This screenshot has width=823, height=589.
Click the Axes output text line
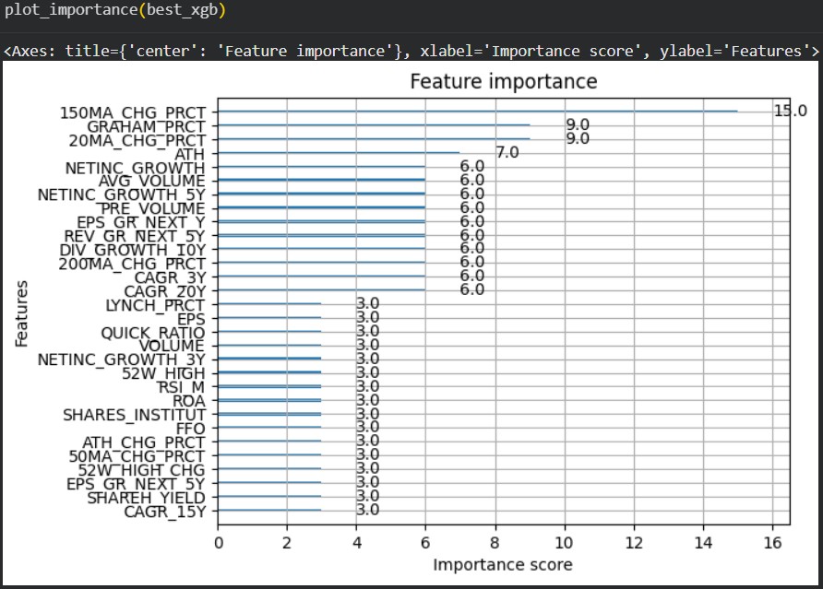(x=411, y=51)
